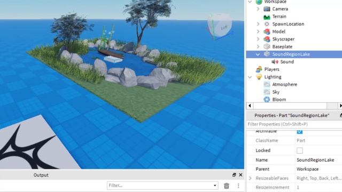Select SpawnLocation in the Explorer tree
342x192 pixels.
click(x=288, y=24)
